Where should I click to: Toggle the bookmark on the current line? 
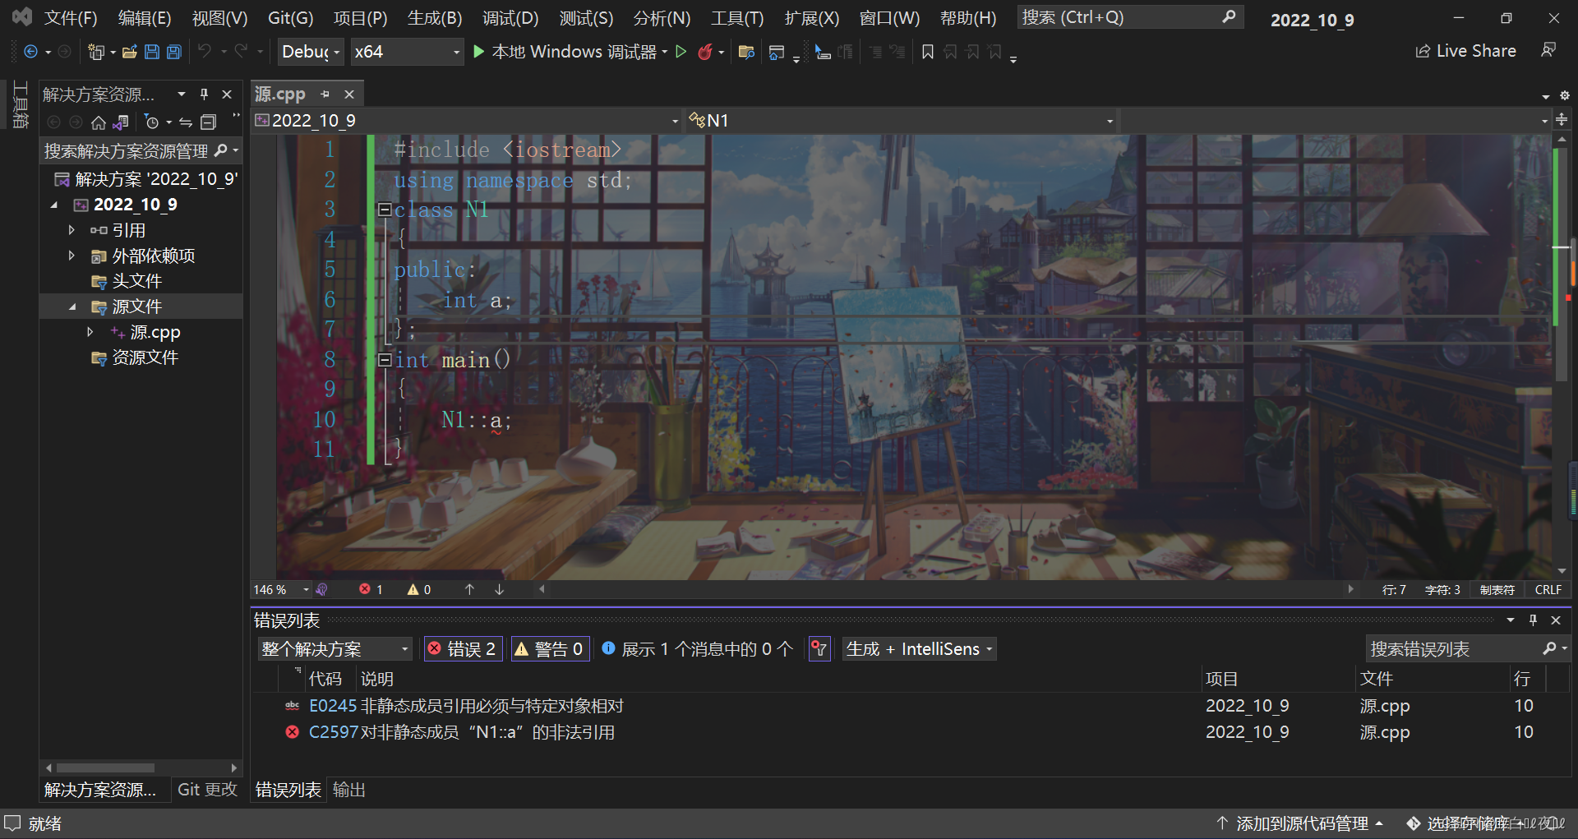click(x=928, y=52)
